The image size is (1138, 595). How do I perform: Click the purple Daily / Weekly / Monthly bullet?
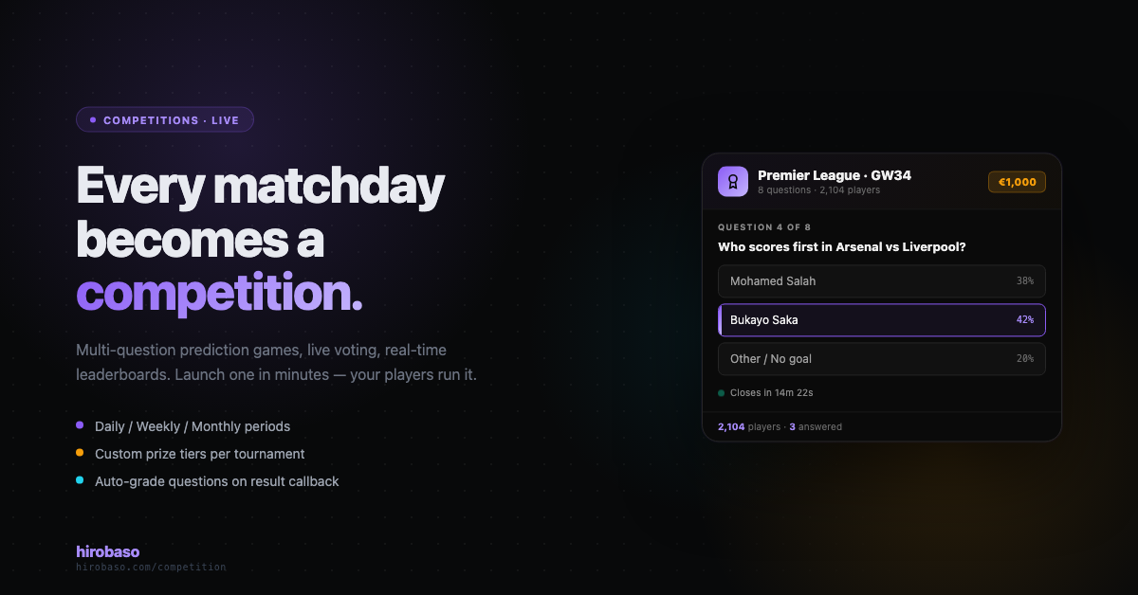80,426
